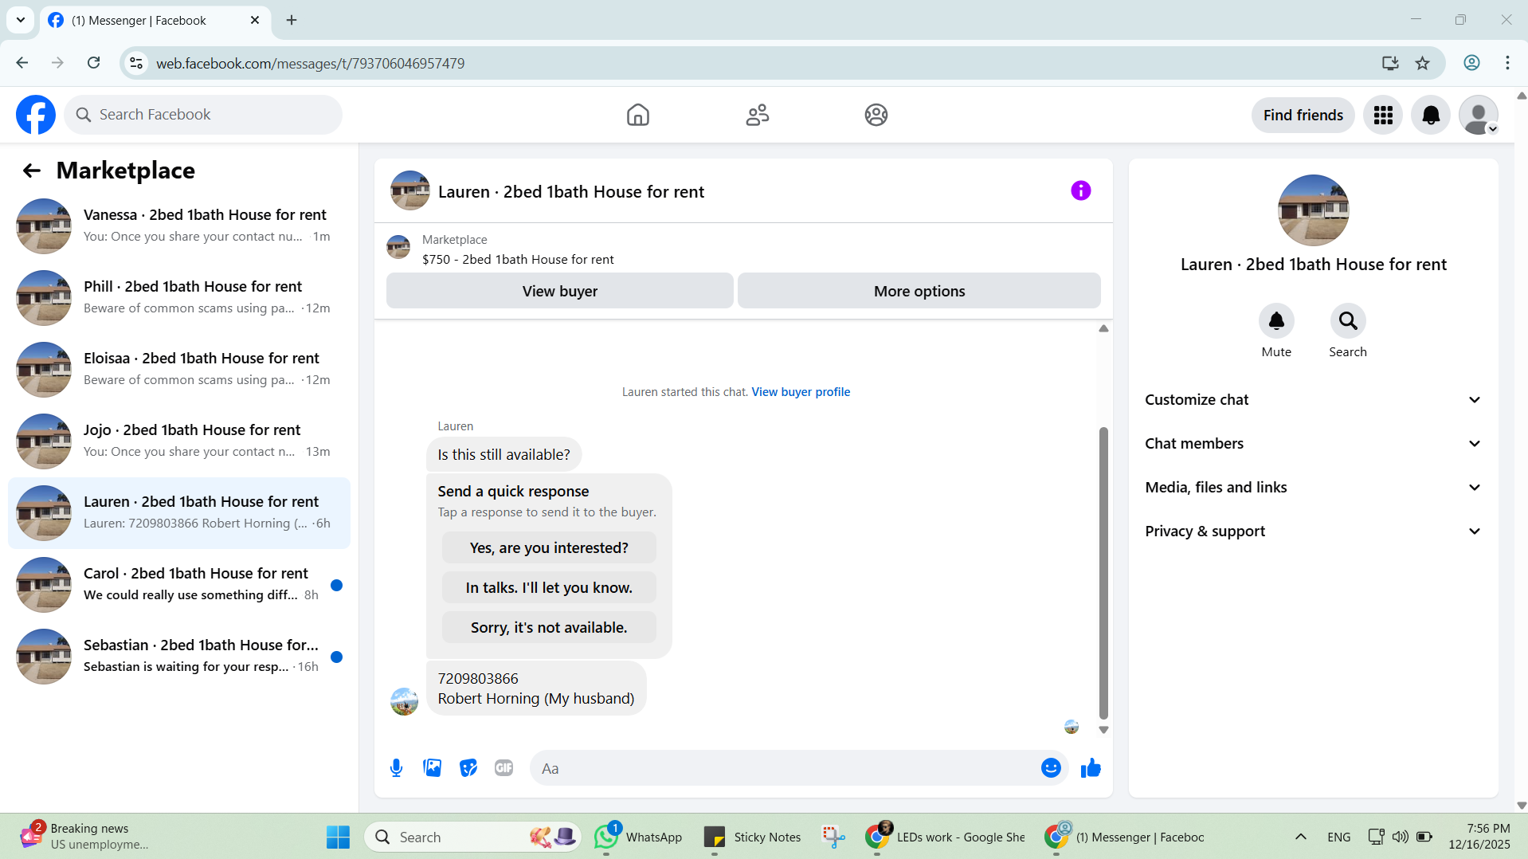
Task: Click chat scroll down arrow
Action: pos(1103,730)
